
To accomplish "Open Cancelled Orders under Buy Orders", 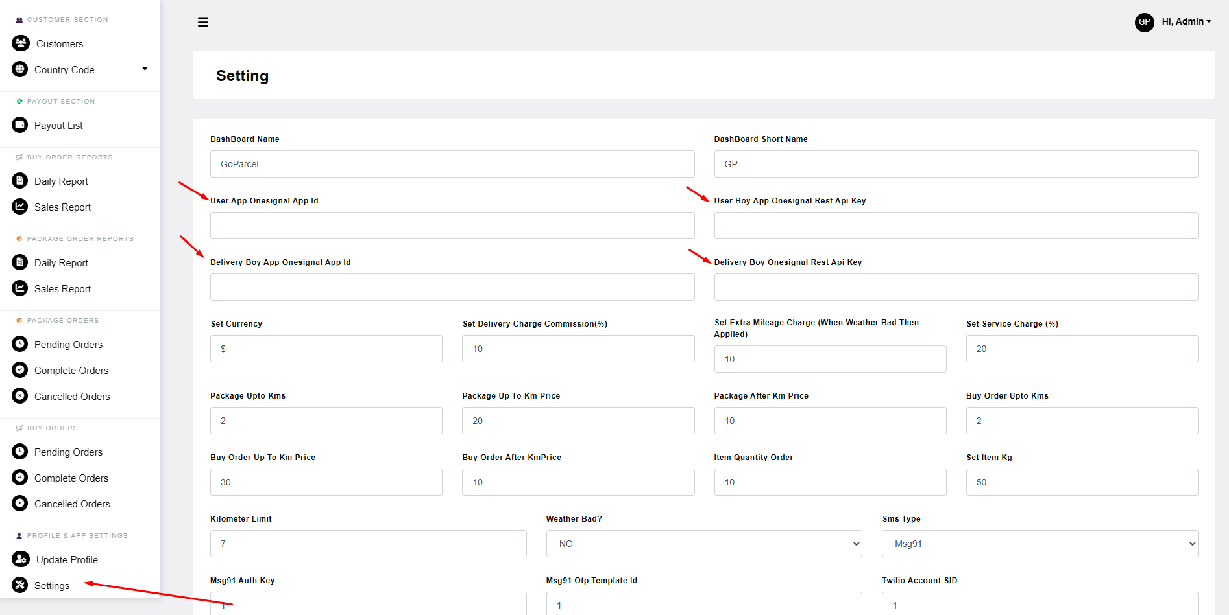I will click(x=72, y=504).
